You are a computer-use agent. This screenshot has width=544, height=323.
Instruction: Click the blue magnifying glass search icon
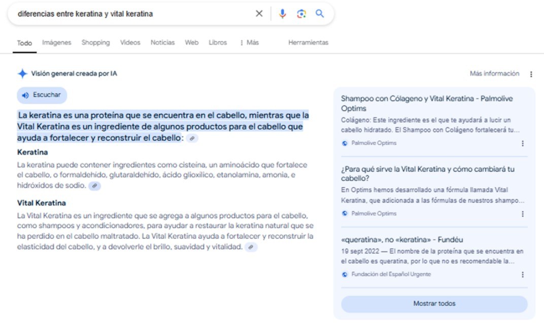click(320, 14)
